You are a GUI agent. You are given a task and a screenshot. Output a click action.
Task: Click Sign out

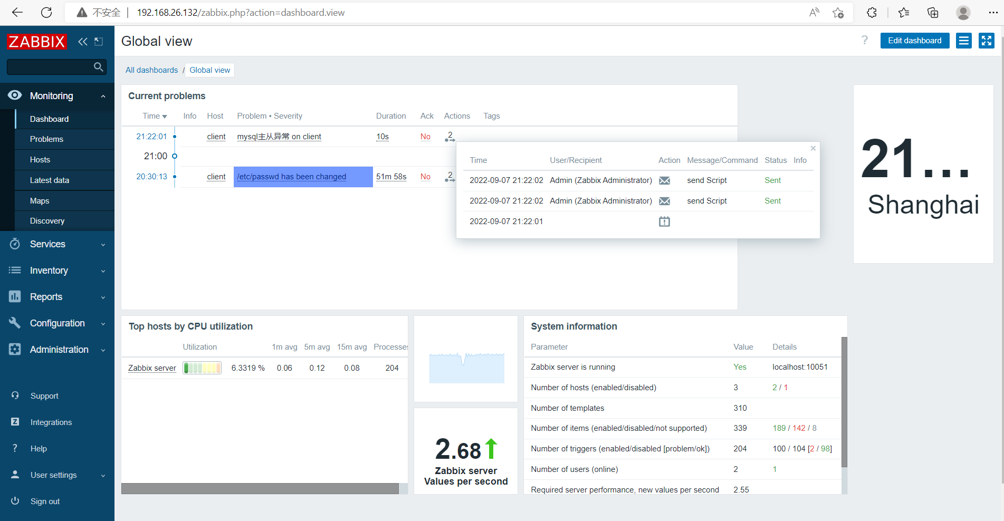click(45, 501)
